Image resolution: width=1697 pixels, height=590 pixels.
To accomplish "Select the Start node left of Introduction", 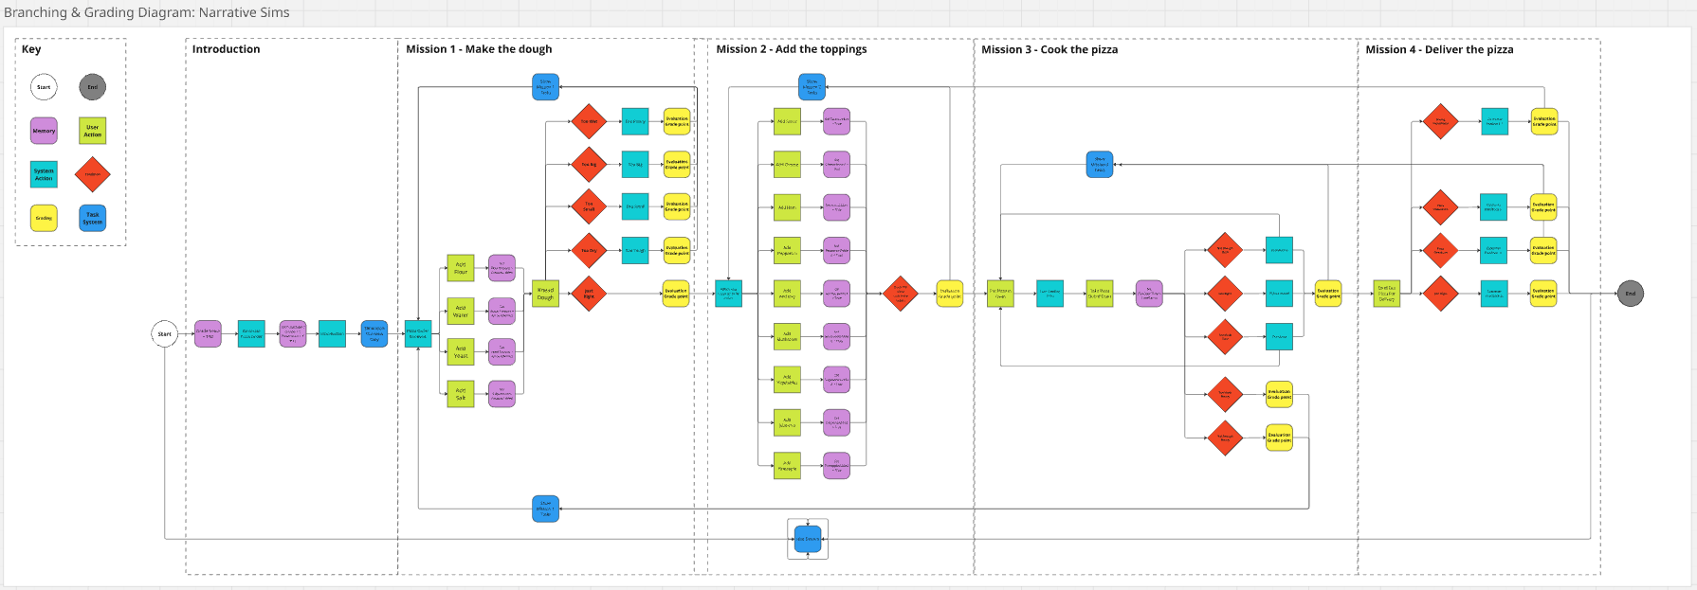I will 165,333.
